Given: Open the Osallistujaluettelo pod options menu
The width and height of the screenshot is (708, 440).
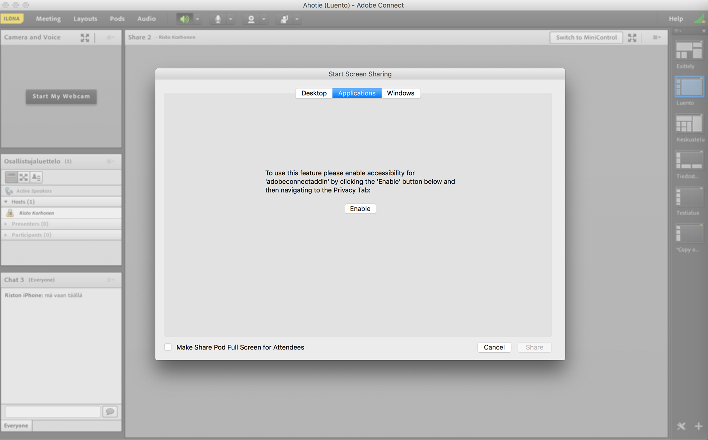Looking at the screenshot, I should pyautogui.click(x=110, y=161).
